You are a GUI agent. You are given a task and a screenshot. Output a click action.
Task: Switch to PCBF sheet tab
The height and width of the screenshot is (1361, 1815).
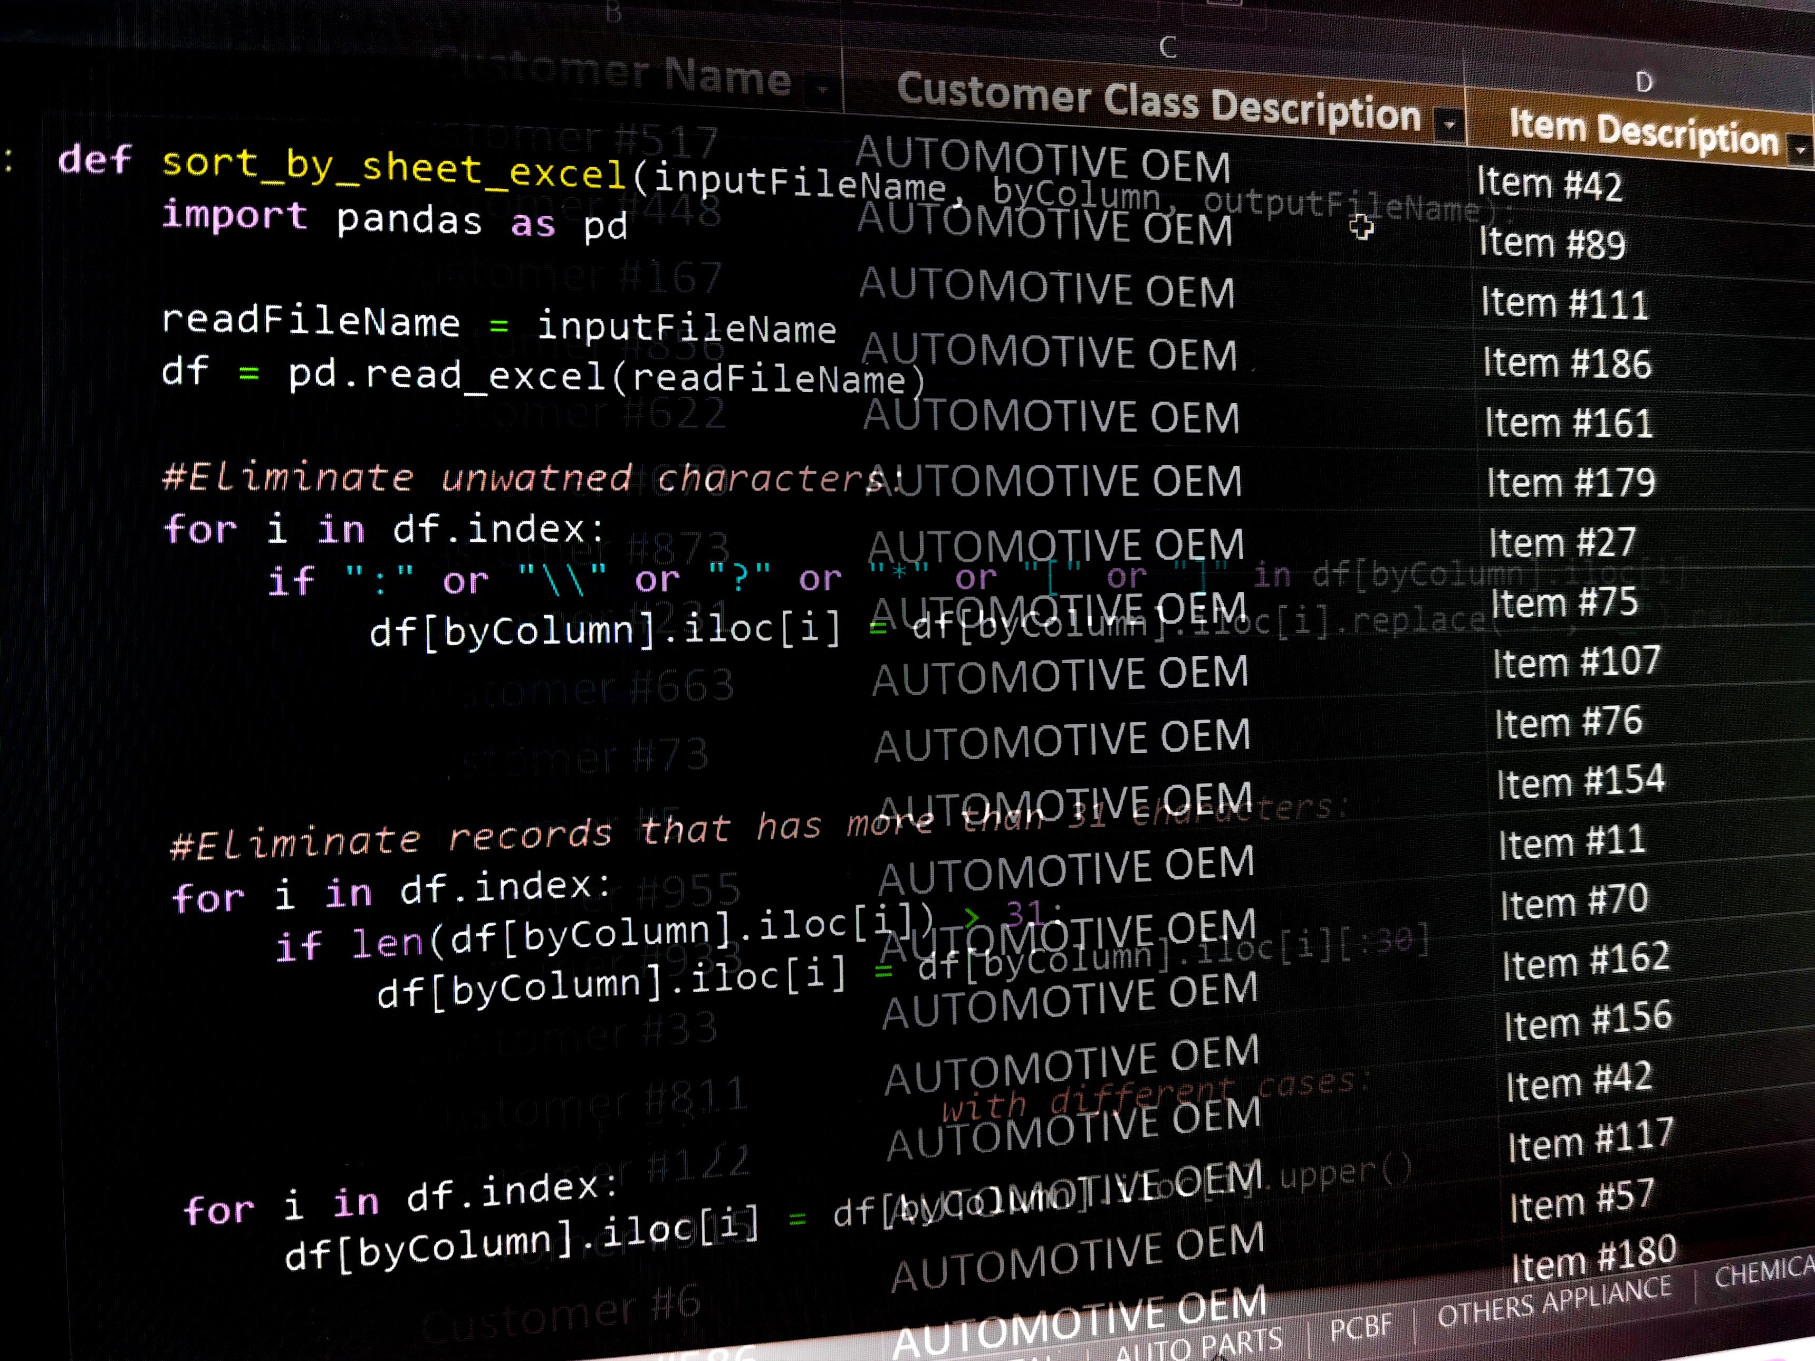click(x=1360, y=1326)
